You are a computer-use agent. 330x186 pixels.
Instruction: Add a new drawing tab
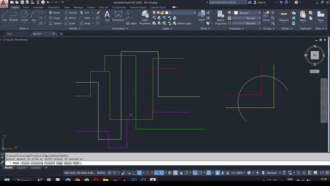pos(61,34)
